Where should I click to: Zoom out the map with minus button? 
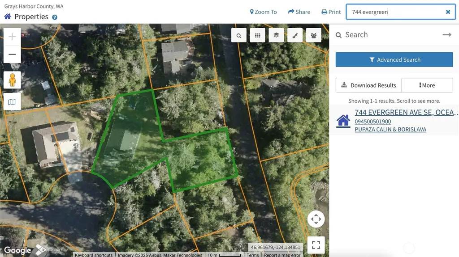point(12,55)
